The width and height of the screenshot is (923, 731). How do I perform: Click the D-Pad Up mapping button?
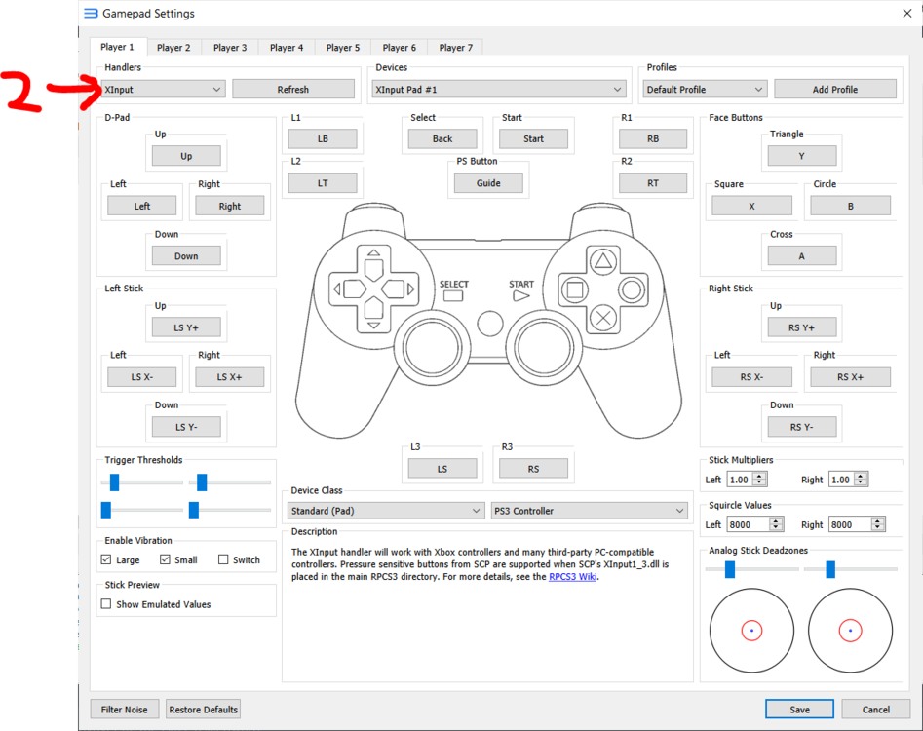(x=186, y=156)
